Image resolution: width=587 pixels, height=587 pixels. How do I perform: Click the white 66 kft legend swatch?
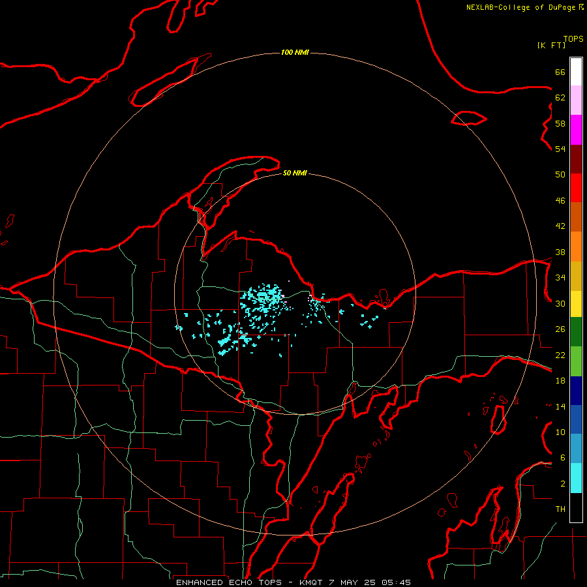[576, 72]
